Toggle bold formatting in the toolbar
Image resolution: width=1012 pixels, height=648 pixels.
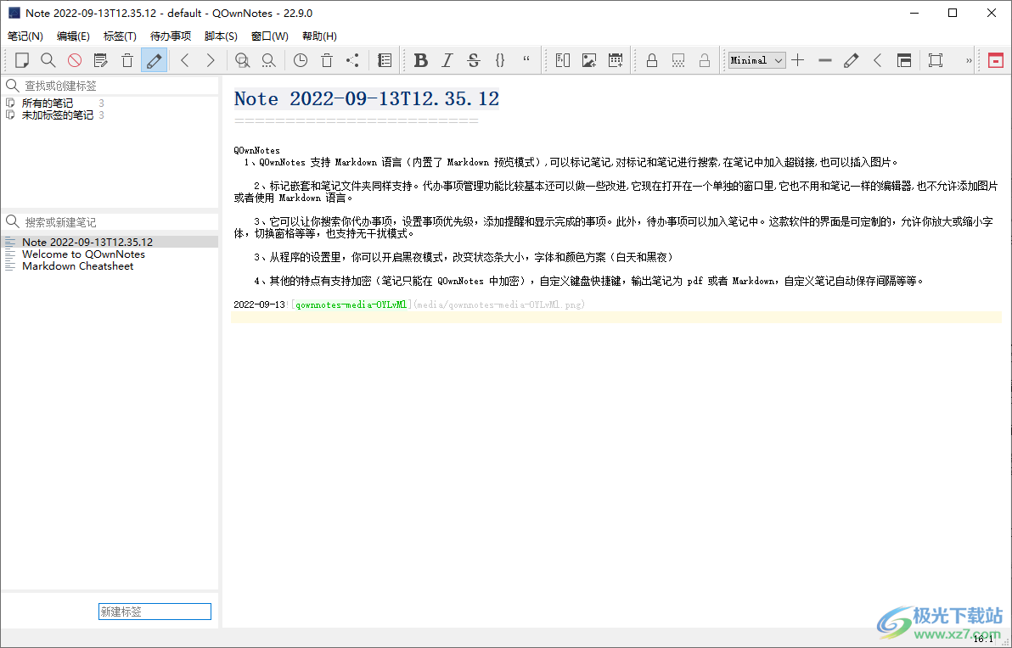tap(420, 60)
